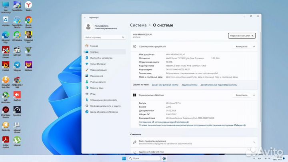Open 'Домен или рабочая группа' link
288x162 pixels.
(165, 85)
